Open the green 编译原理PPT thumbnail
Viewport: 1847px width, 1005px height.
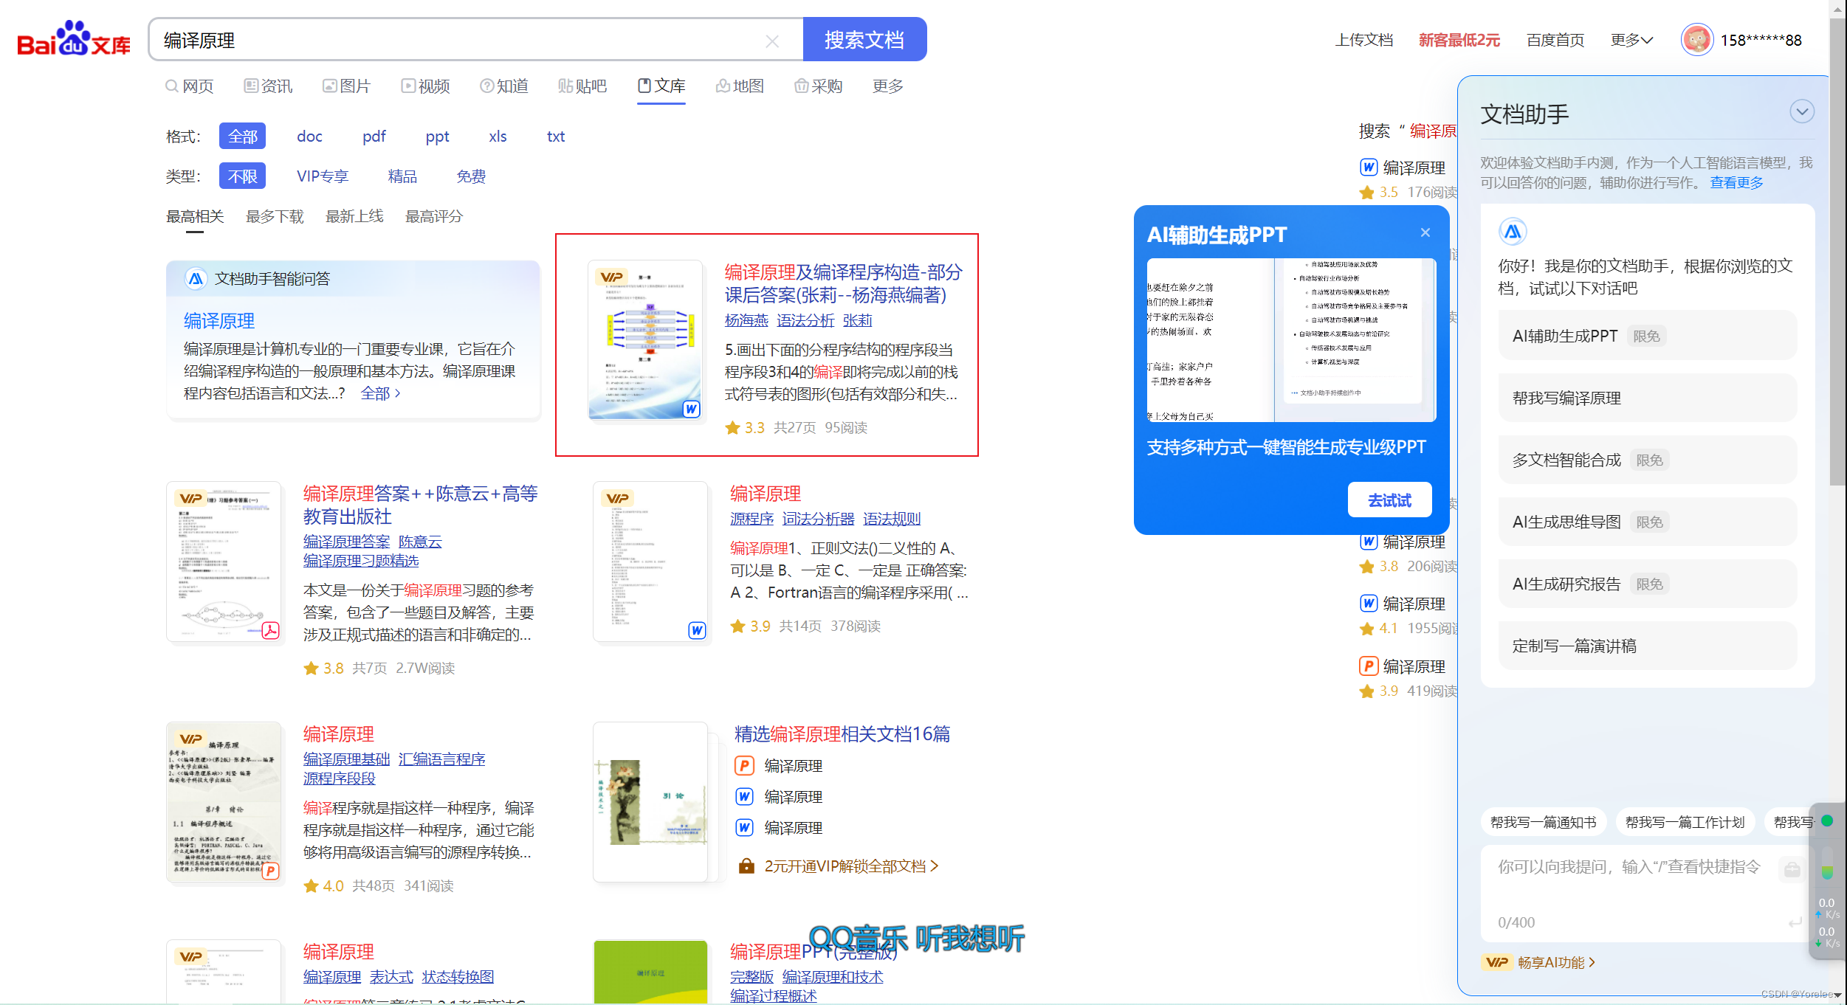click(x=650, y=971)
